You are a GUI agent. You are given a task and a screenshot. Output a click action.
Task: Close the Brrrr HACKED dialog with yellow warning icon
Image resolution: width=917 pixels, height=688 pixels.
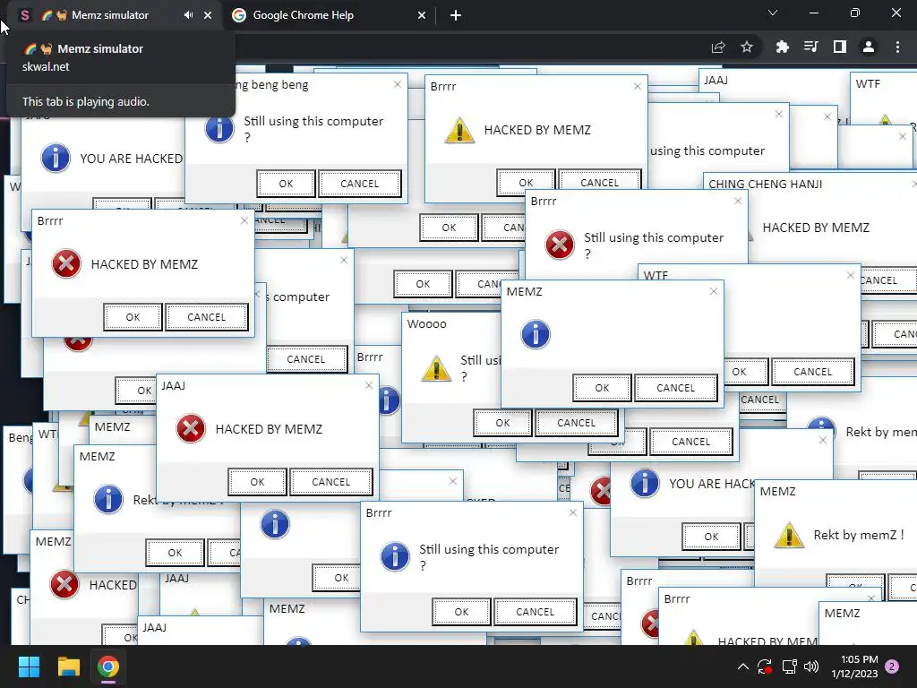638,87
